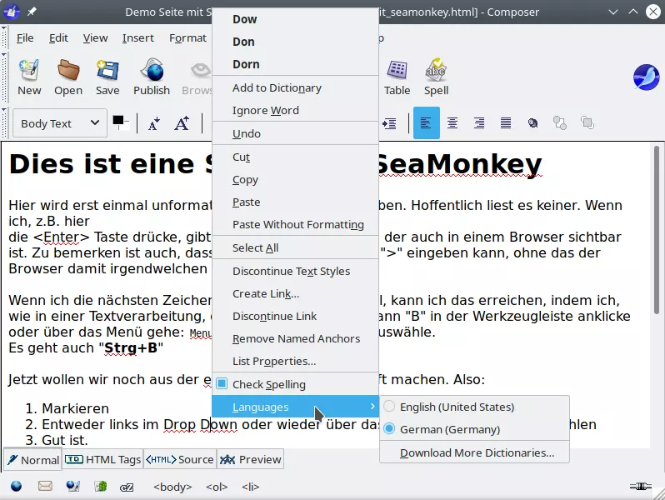Screen dimensions: 665x500
Task: Click Discontinue Text Styles
Action: (295, 271)
